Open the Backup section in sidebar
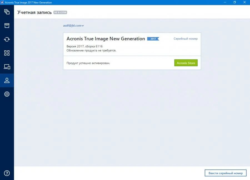Image resolution: width=250 pixels, height=180 pixels. coord(7,12)
